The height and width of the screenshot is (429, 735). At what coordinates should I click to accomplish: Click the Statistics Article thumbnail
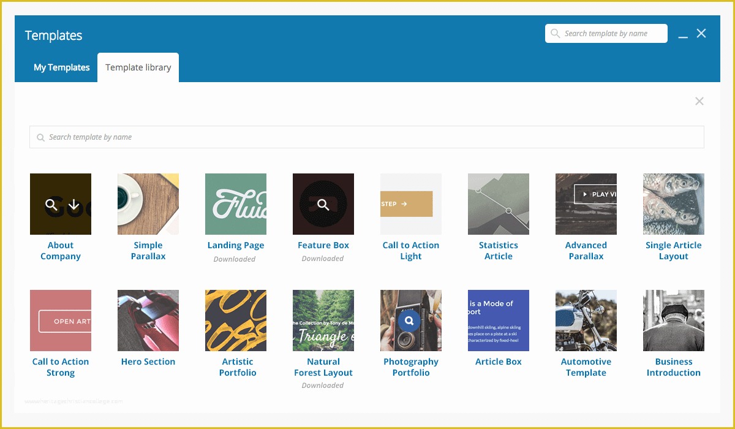(x=498, y=203)
